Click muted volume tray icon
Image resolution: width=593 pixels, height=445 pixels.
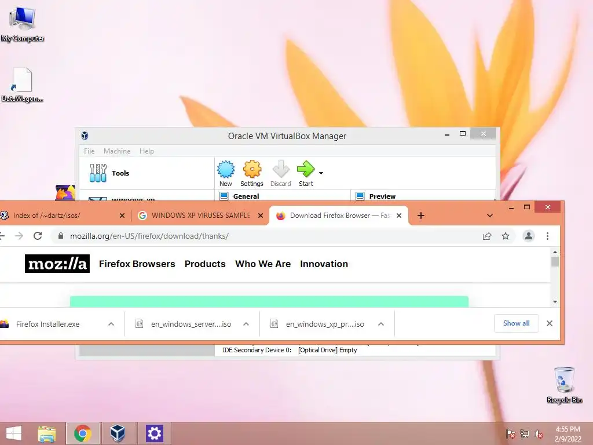coord(539,434)
